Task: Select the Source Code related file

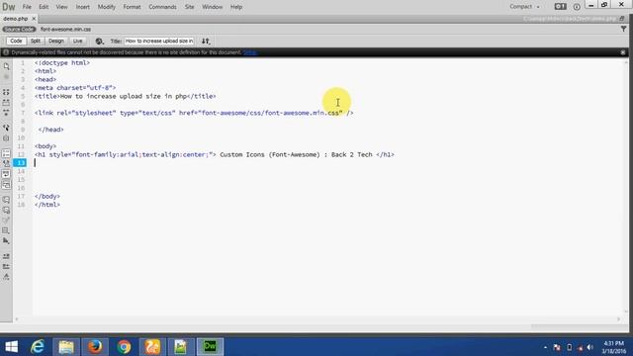Action: coord(19,29)
